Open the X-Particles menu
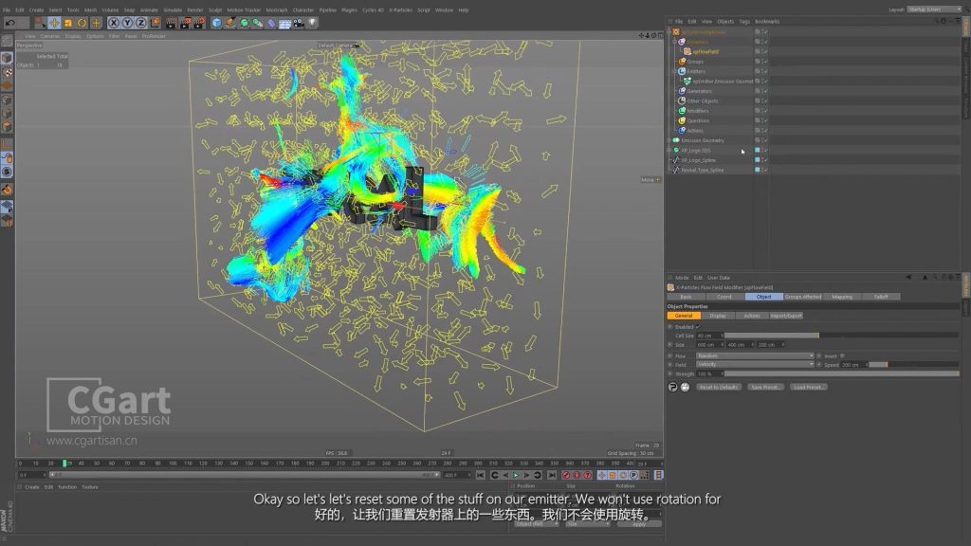The height and width of the screenshot is (546, 971). click(x=400, y=9)
